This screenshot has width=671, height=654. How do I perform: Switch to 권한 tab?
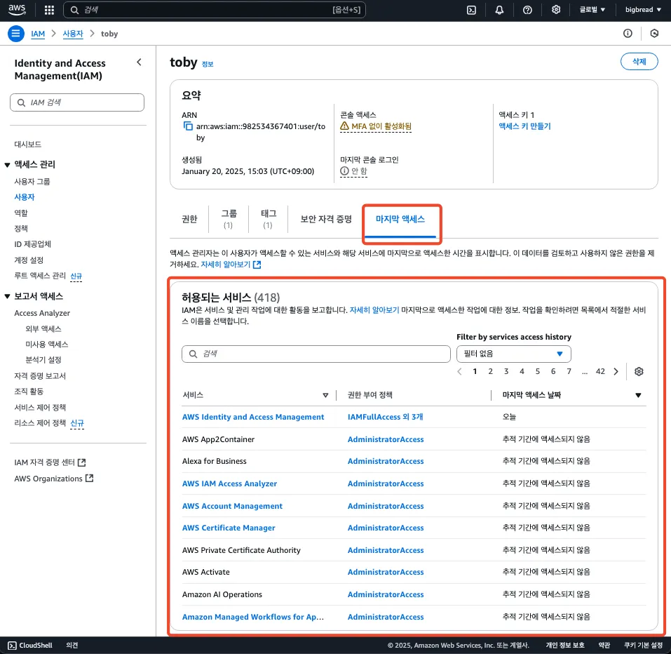(x=189, y=219)
